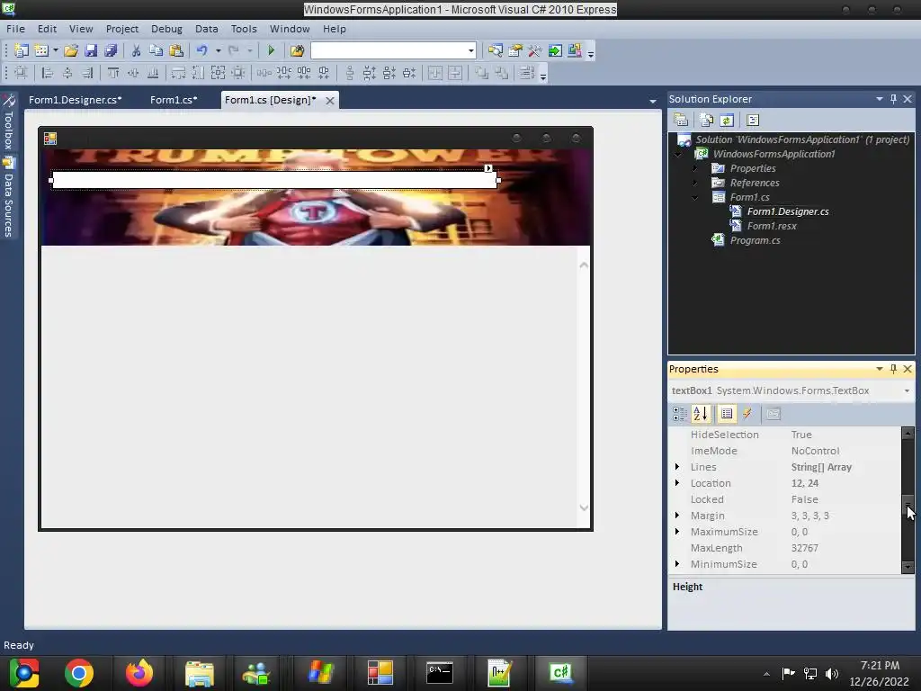Expand the MaximumSize property
This screenshot has width=921, height=691.
tap(677, 531)
